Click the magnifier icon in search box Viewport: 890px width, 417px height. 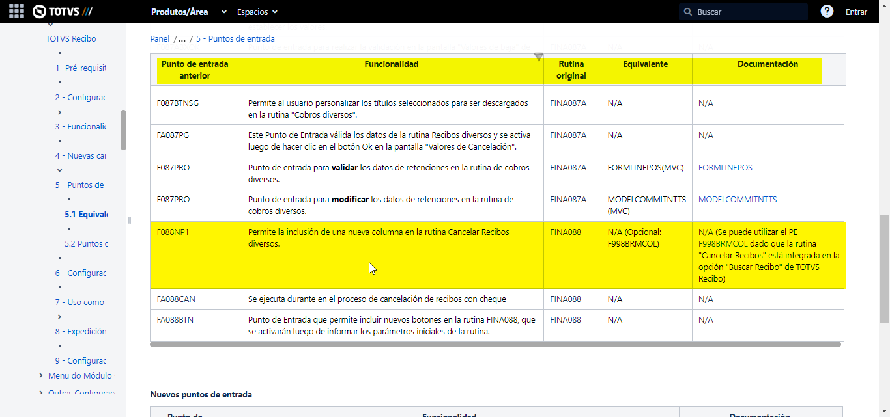pyautogui.click(x=688, y=12)
